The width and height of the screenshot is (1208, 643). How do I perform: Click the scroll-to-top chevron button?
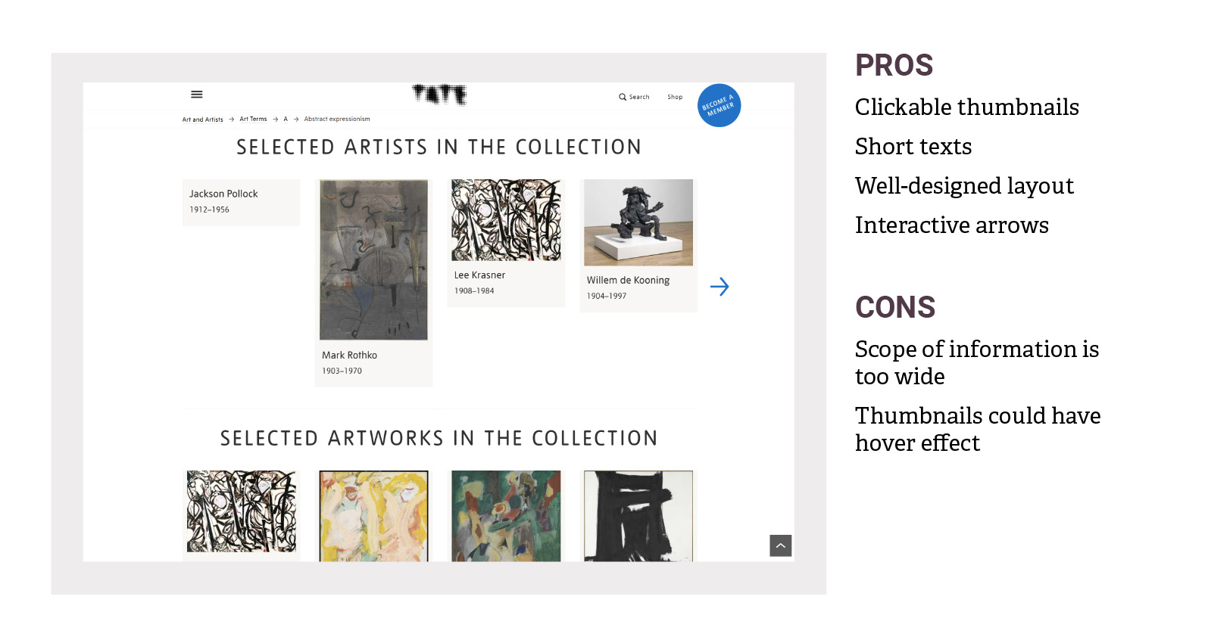coord(780,545)
